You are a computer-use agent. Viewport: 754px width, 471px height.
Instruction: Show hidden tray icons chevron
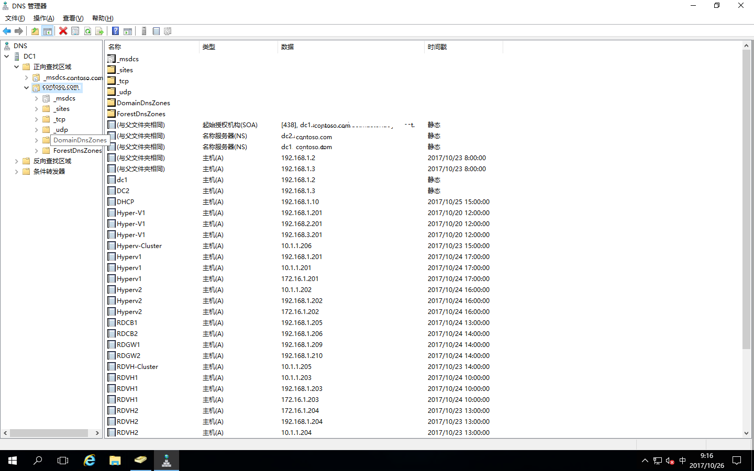pos(645,461)
